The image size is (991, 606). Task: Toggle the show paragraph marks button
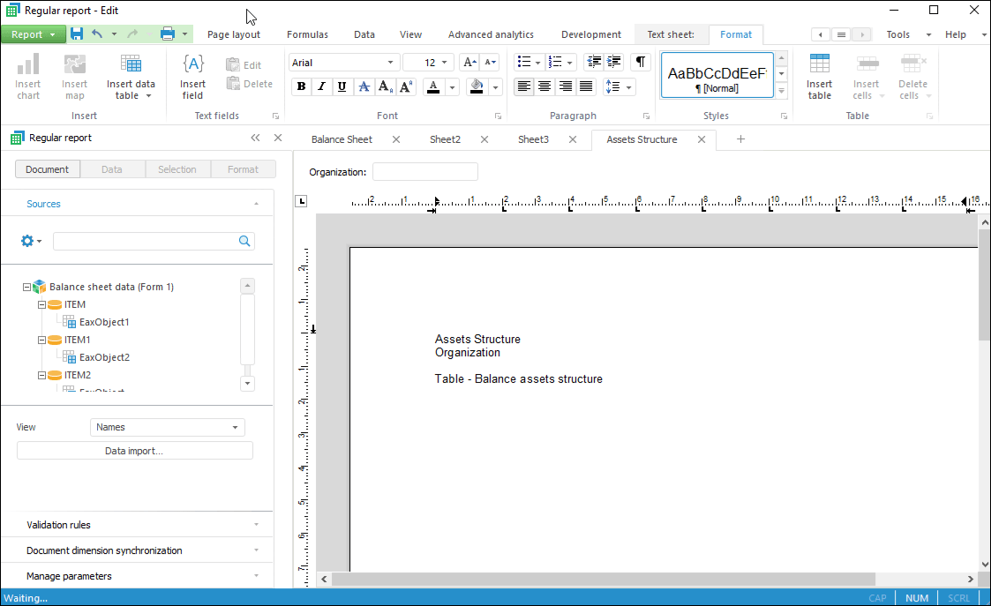[641, 63]
